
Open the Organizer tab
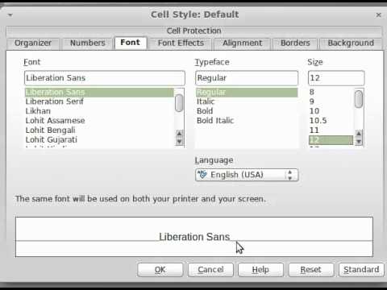point(33,43)
